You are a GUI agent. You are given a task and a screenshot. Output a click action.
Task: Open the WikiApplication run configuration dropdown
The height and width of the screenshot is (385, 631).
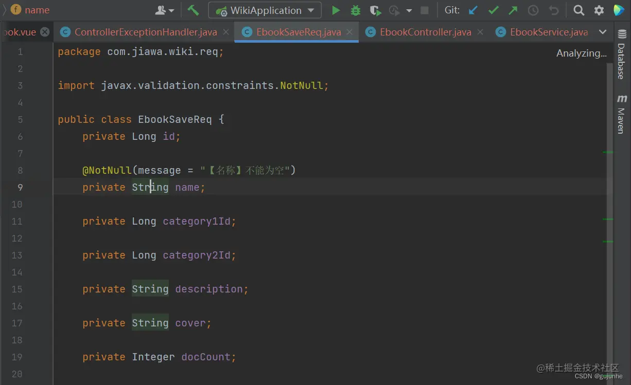coord(265,10)
